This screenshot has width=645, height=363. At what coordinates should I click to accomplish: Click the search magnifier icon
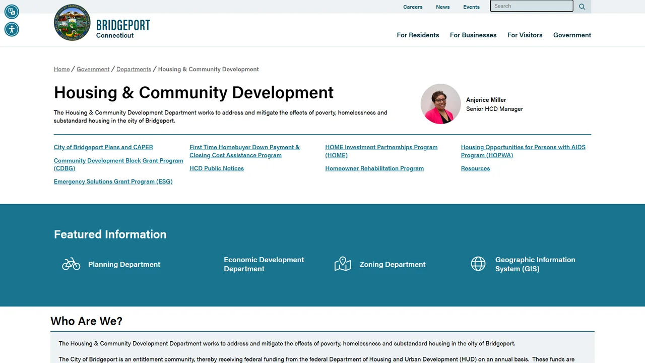coord(582,7)
